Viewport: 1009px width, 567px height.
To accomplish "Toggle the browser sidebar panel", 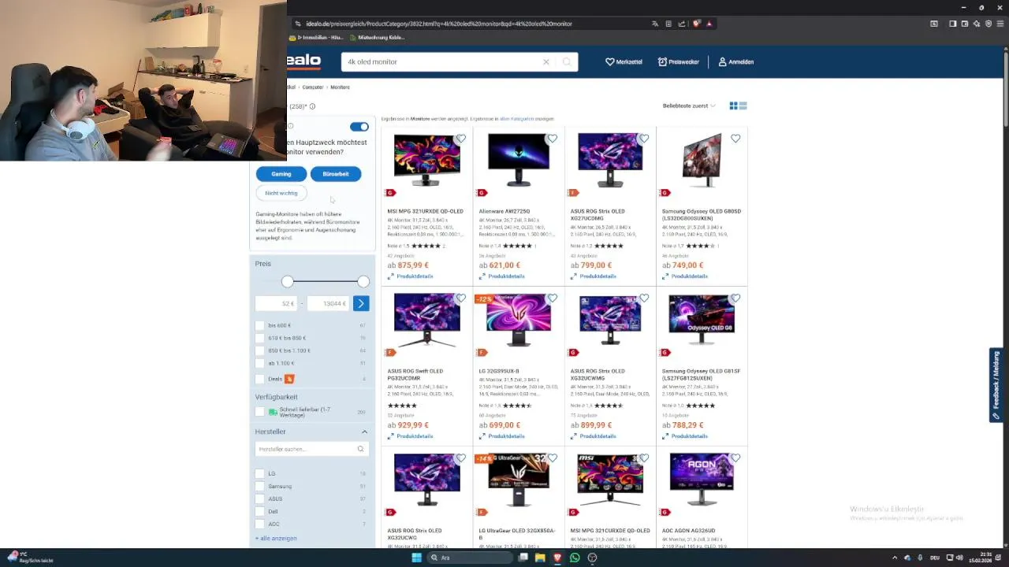I will point(952,24).
